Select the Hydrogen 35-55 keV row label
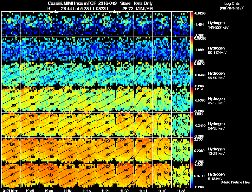The image size is (252, 192). pos(216,101)
